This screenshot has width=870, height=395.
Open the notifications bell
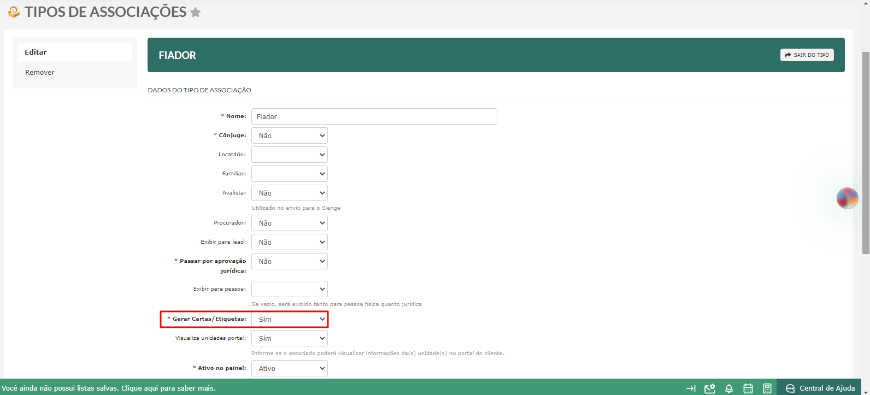coord(729,388)
